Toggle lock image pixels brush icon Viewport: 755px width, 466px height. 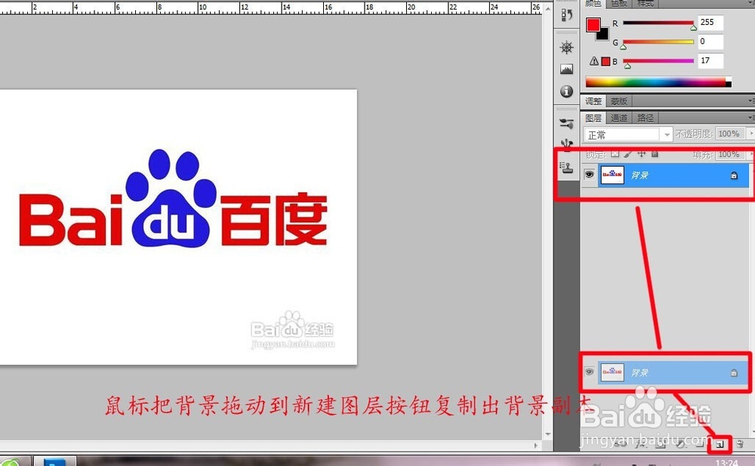(x=628, y=154)
